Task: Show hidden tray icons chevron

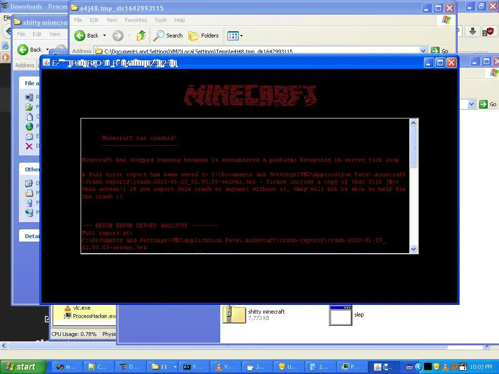Action: 419,367
